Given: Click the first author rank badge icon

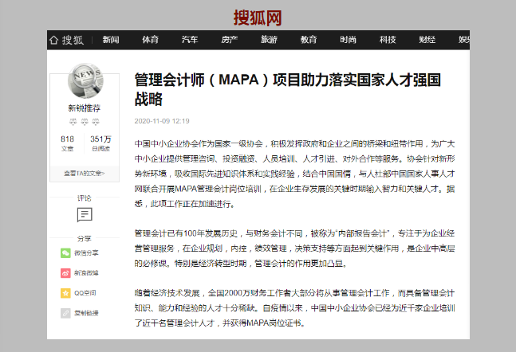Looking at the screenshot, I should [73, 122].
